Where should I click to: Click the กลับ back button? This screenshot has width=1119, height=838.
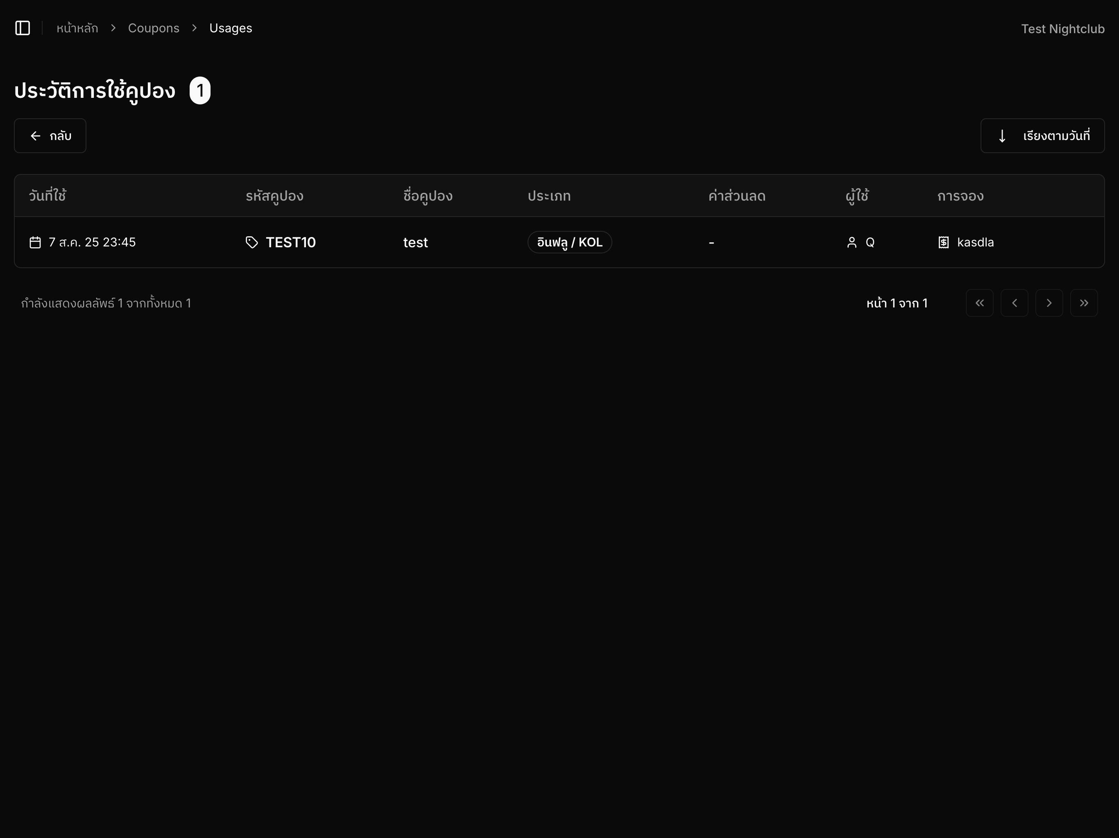50,136
